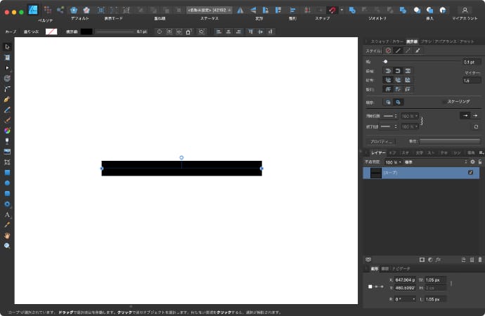
Task: Select the Hand view tool
Action: pyautogui.click(x=7, y=235)
